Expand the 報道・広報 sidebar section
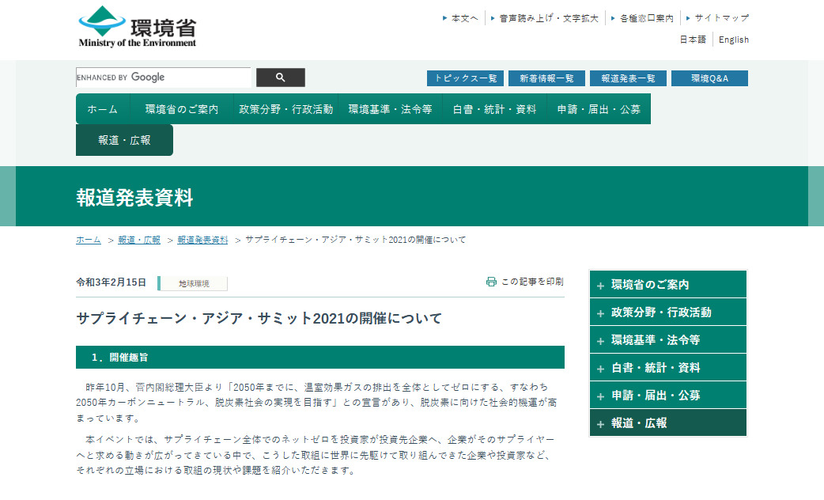 coord(667,423)
